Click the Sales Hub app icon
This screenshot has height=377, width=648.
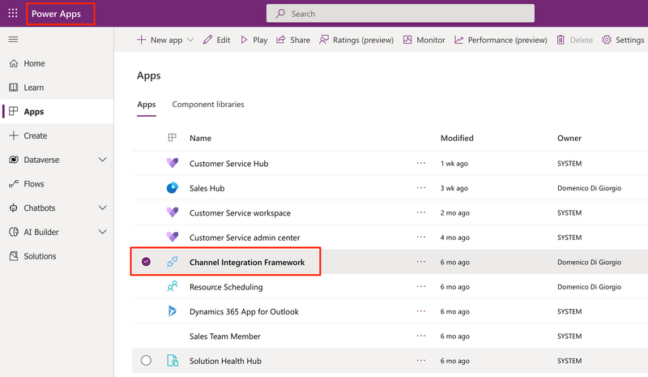173,188
